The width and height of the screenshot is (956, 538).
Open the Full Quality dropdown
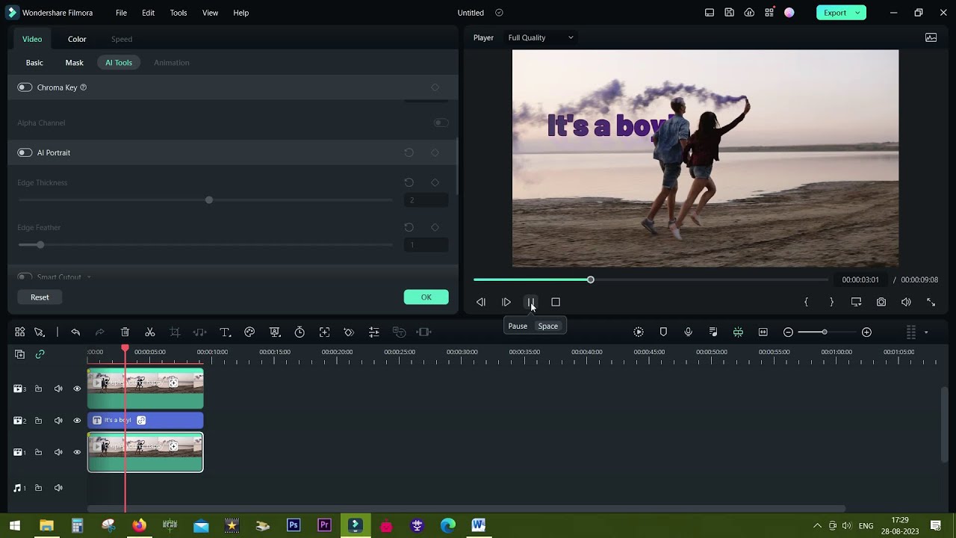tap(541, 37)
